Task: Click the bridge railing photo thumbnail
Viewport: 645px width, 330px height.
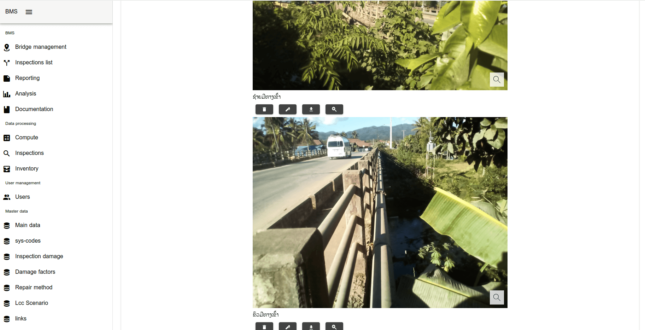Action: coord(380,213)
